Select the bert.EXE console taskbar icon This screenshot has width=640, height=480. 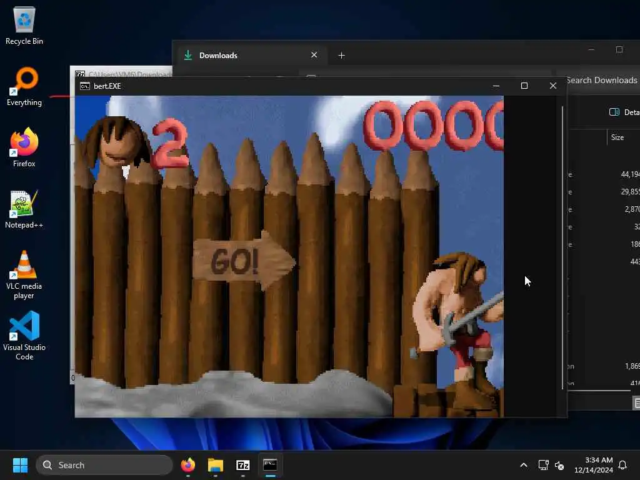[x=270, y=465]
